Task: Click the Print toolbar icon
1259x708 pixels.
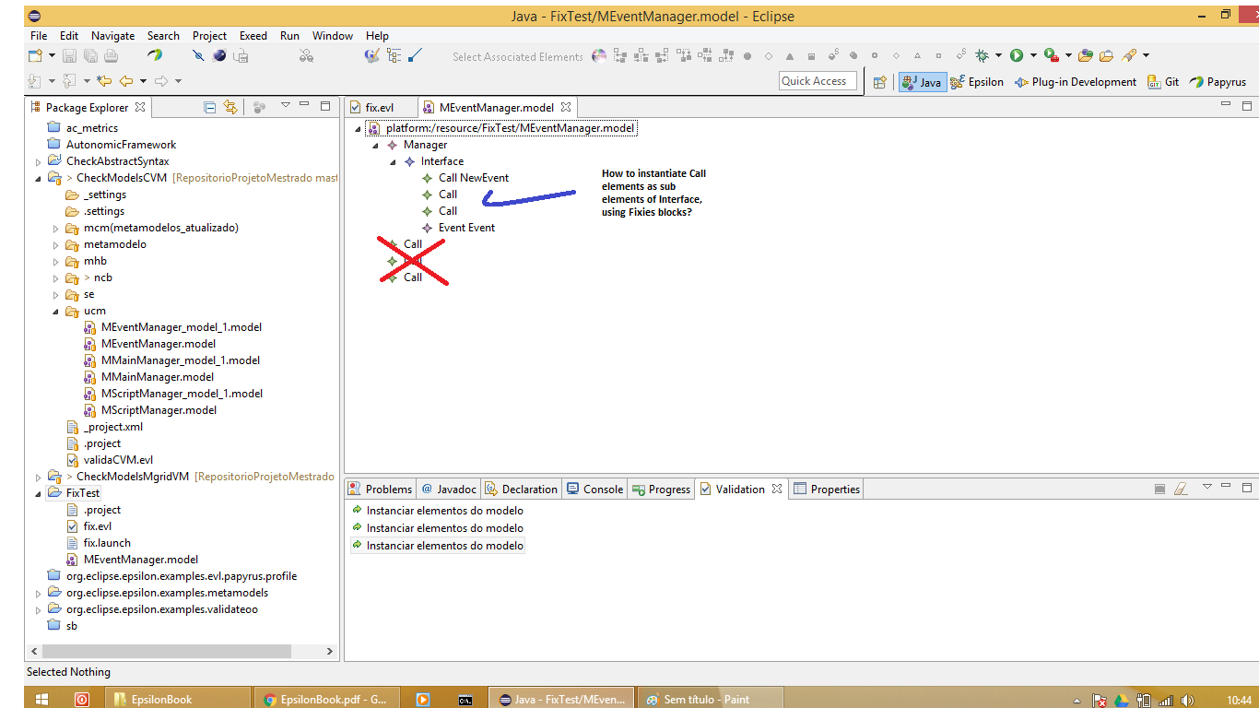Action: [x=110, y=56]
